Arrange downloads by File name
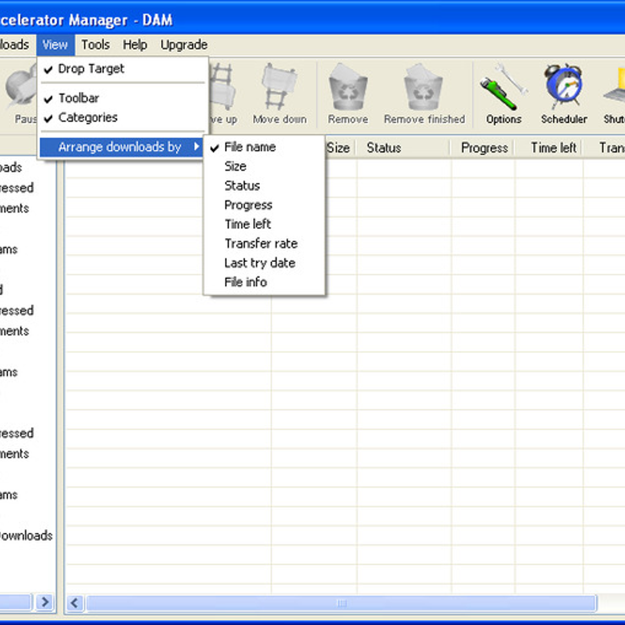 [x=264, y=147]
